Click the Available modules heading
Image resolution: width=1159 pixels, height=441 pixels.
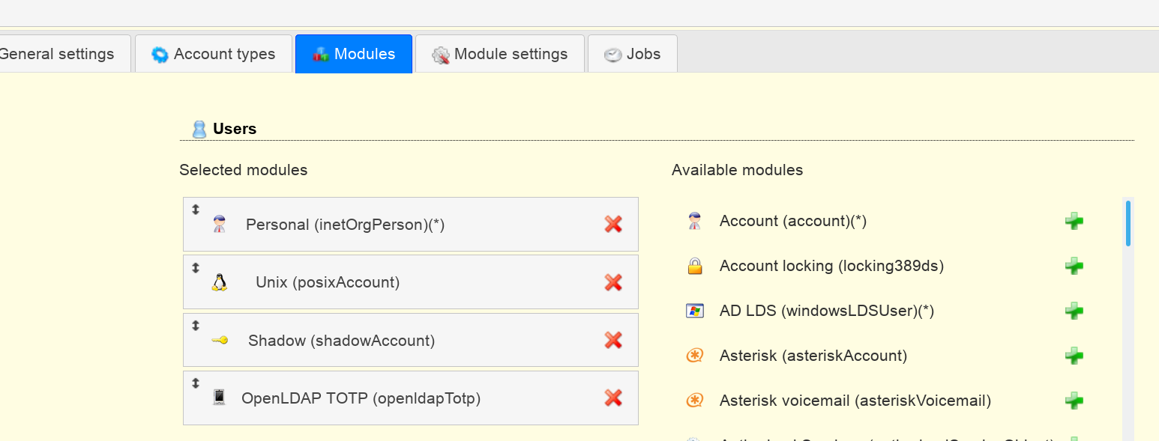click(737, 170)
